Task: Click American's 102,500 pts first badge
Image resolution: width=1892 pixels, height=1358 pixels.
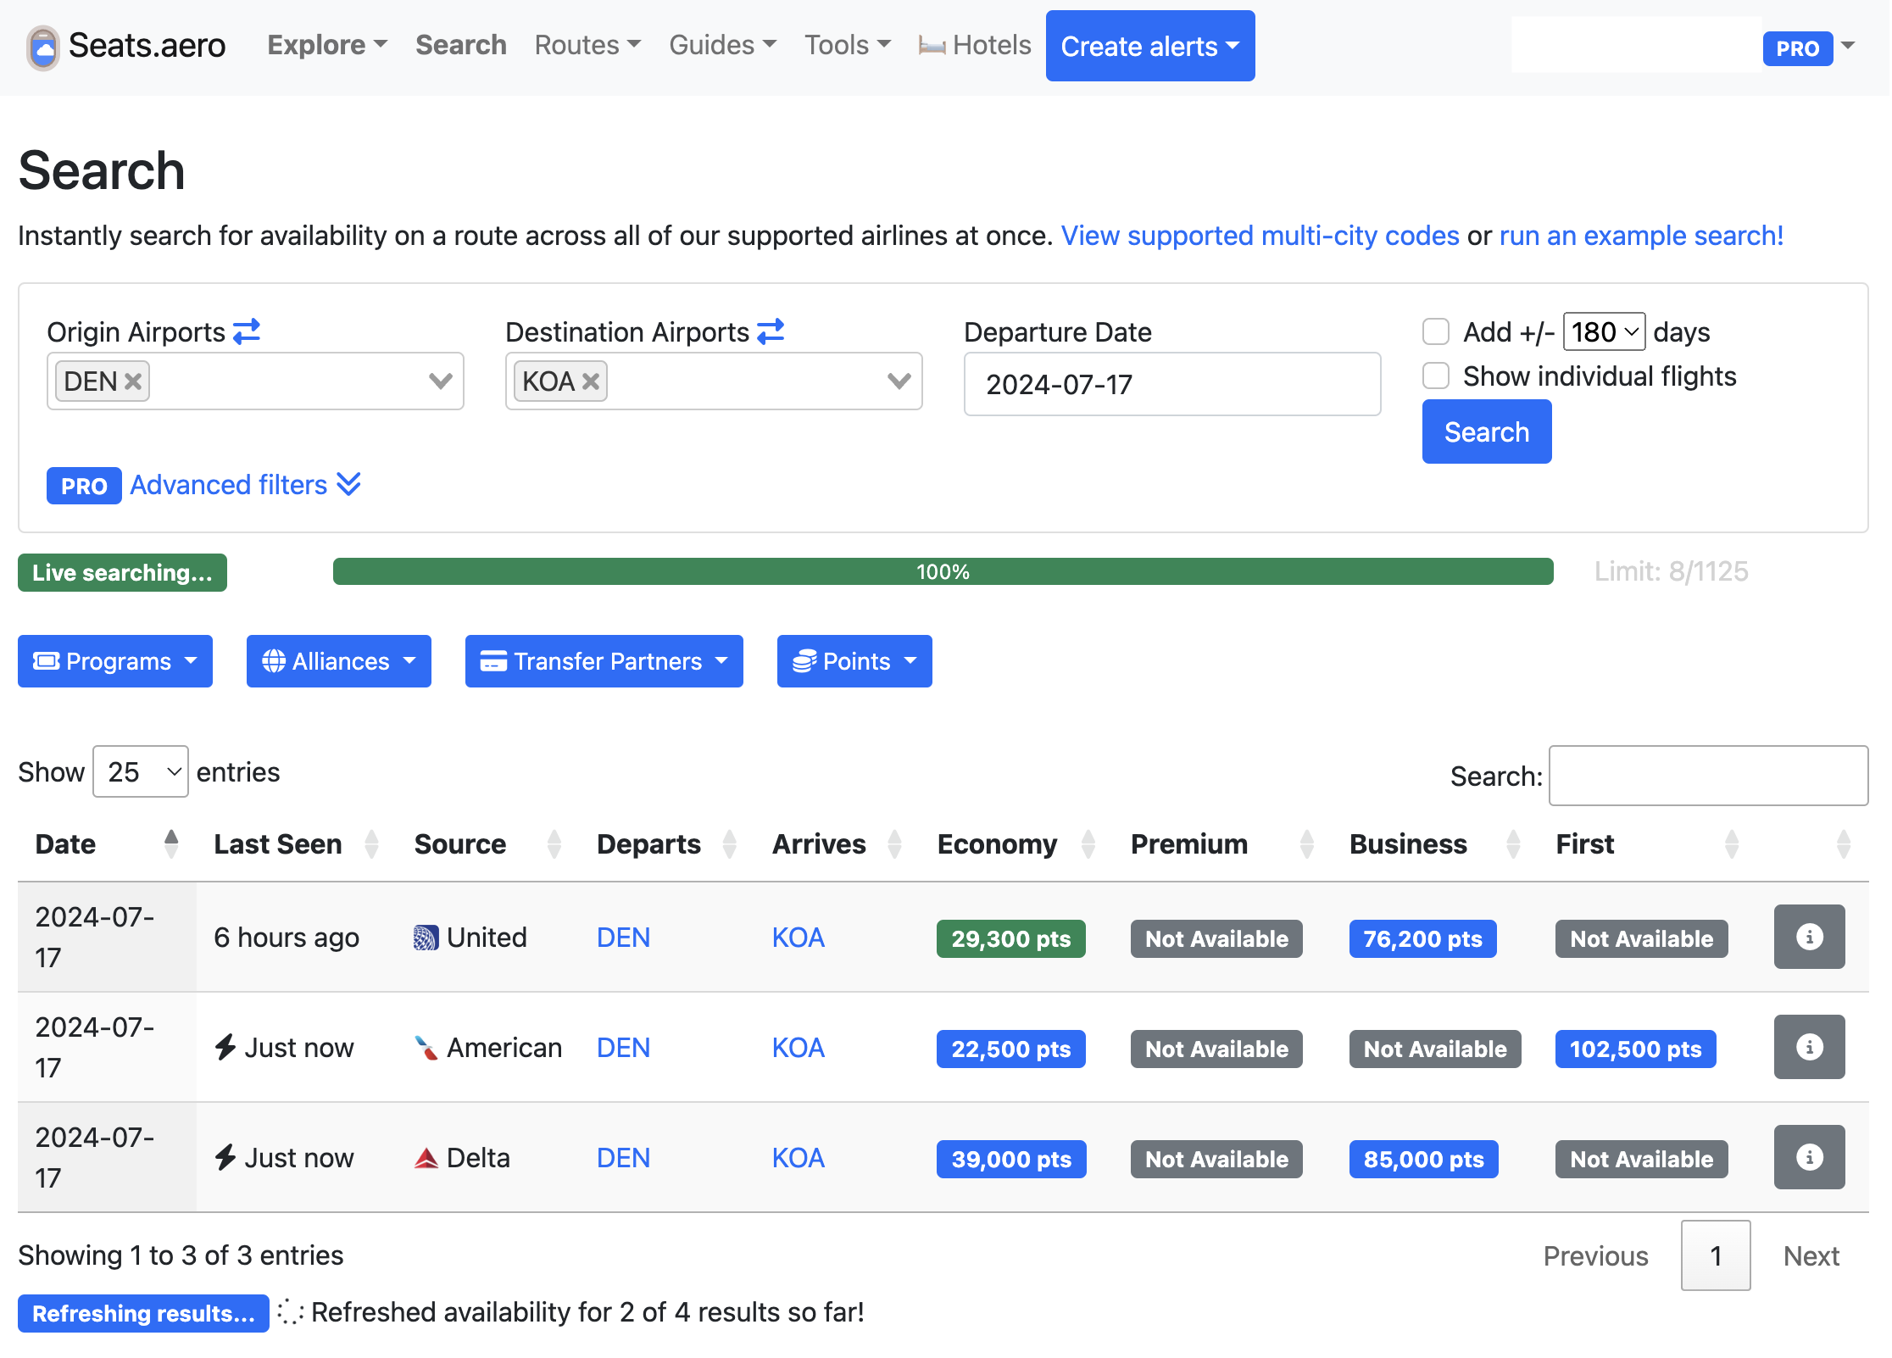Action: click(1635, 1049)
